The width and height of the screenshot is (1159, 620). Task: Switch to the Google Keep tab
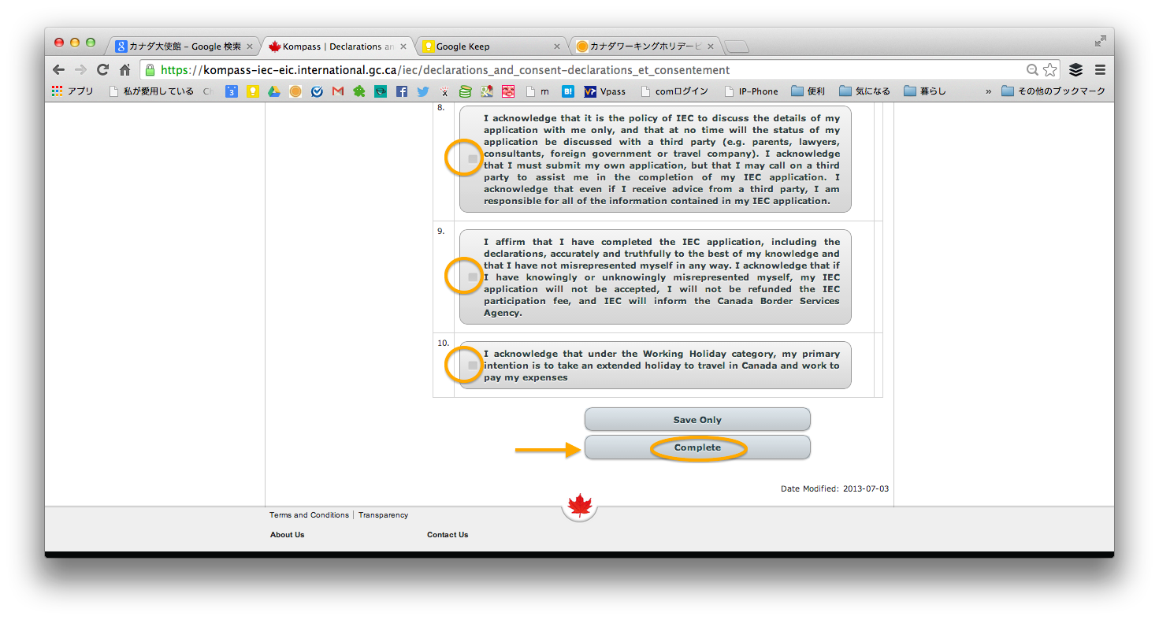(x=488, y=46)
